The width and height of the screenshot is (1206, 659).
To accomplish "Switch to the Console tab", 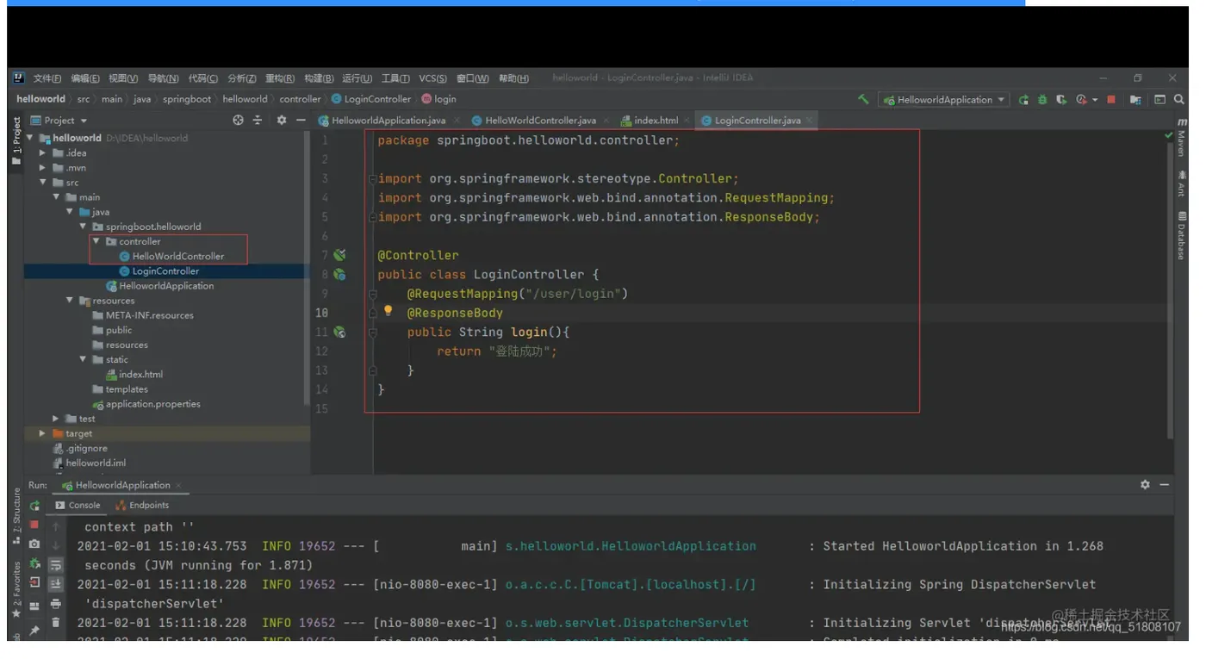I will coord(78,506).
